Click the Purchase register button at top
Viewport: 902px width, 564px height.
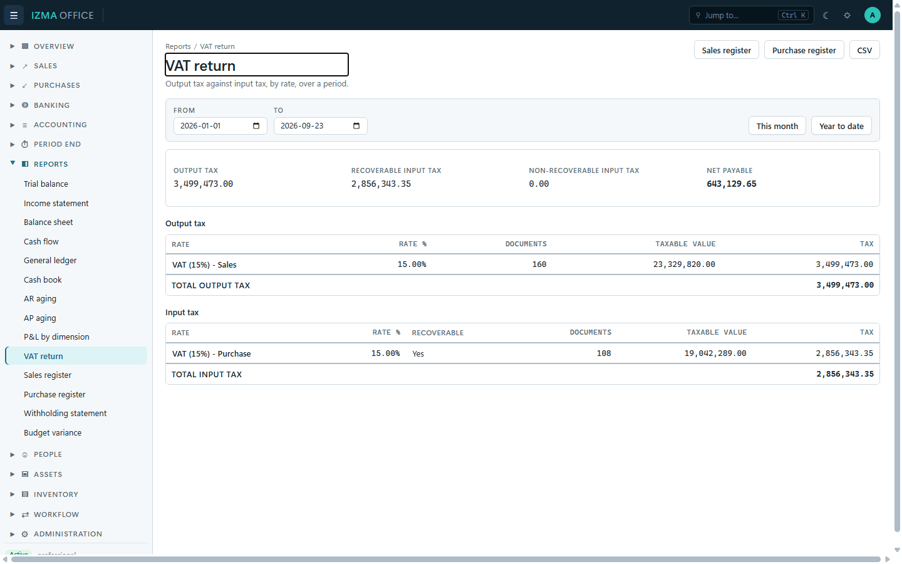[804, 50]
